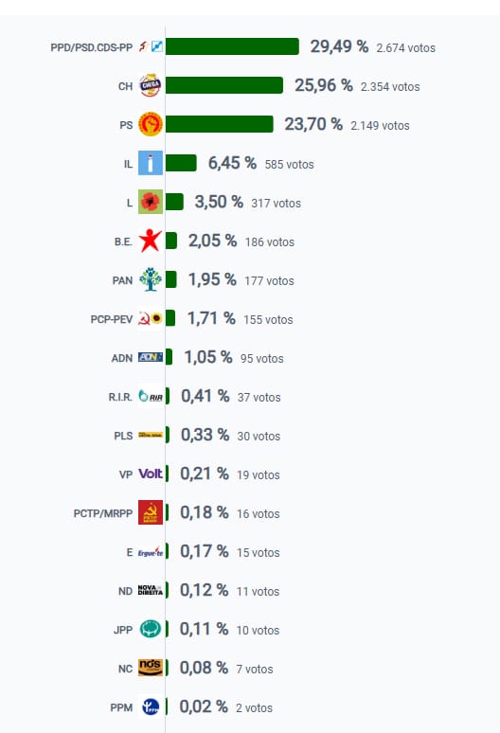
Task: Click the R.I.R. party logo
Action: tap(151, 397)
